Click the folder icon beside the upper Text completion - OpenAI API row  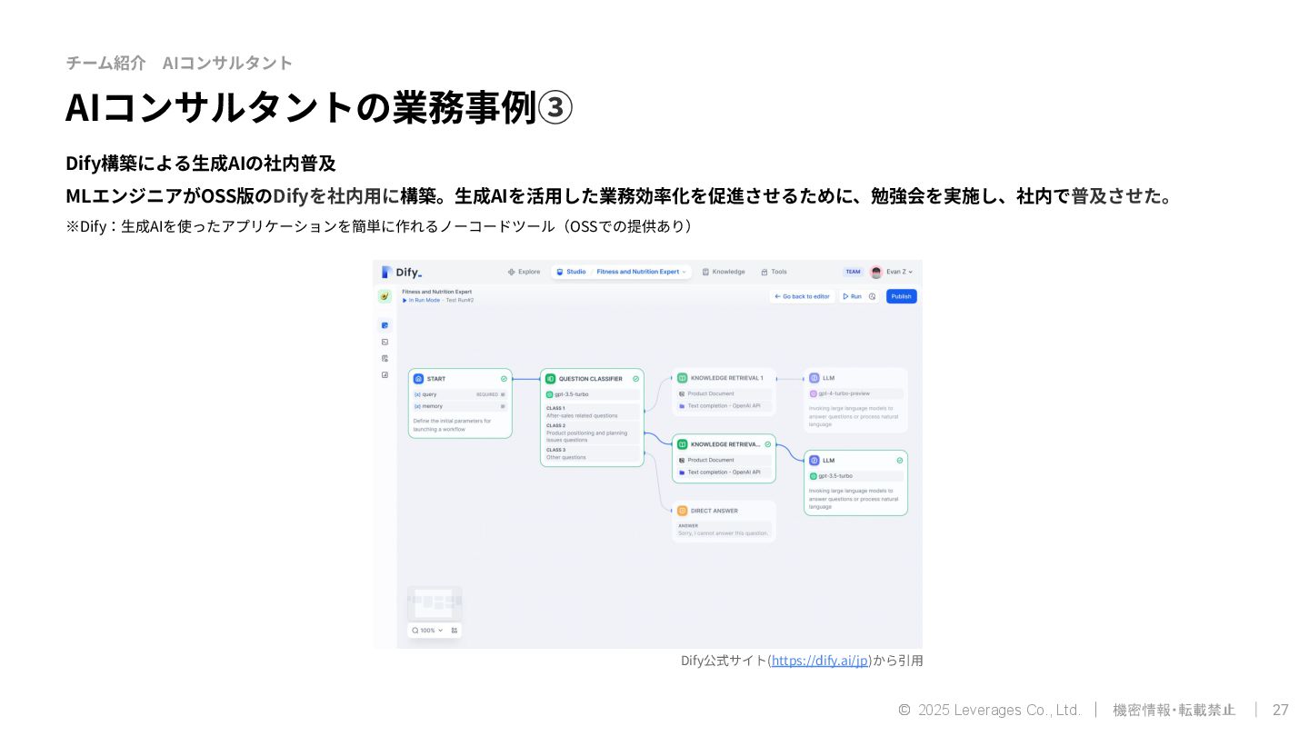(x=682, y=406)
